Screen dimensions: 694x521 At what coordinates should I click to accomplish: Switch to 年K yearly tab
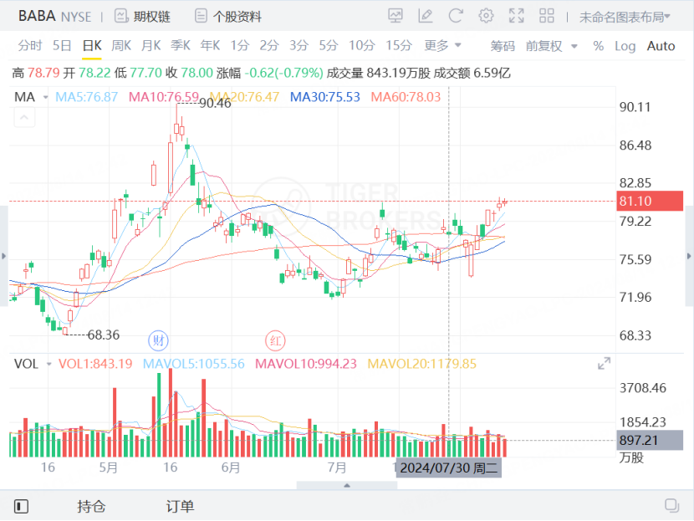click(x=210, y=45)
